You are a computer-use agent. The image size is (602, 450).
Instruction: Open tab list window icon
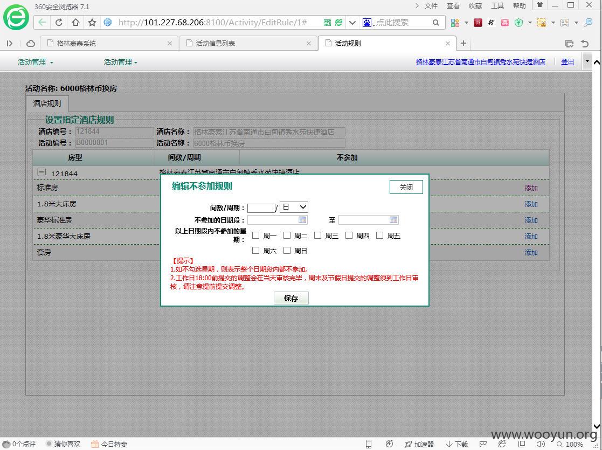point(569,44)
